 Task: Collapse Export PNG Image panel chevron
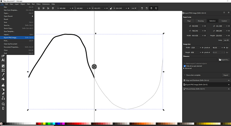pyautogui.click(x=229, y=85)
